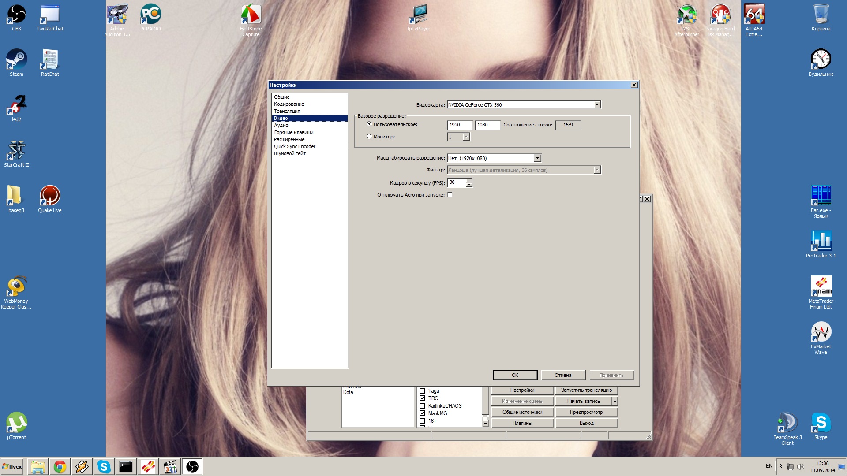Expand the Видеокарта dropdown

pos(597,105)
